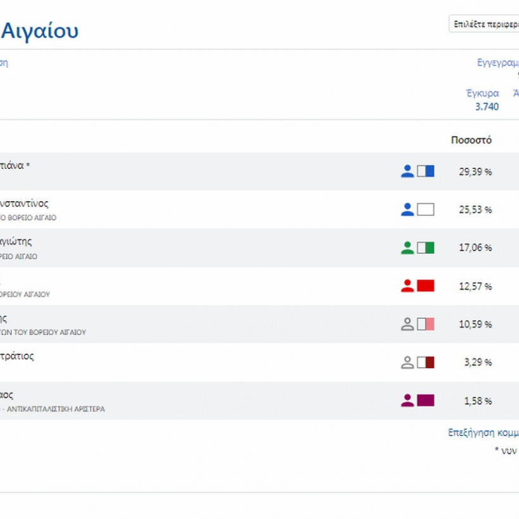Open the 'Επιλέξτε περιφέρεια' region dropdown

pos(484,24)
